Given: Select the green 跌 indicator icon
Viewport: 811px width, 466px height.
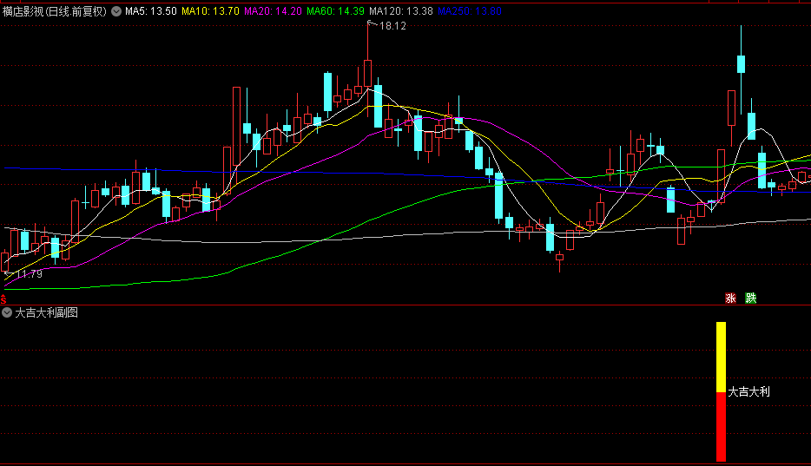Looking at the screenshot, I should [750, 299].
